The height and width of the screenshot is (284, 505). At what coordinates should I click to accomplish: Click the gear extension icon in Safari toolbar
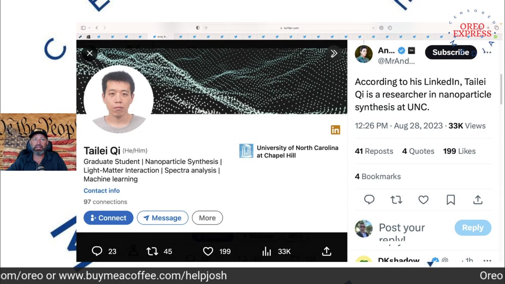[381, 28]
